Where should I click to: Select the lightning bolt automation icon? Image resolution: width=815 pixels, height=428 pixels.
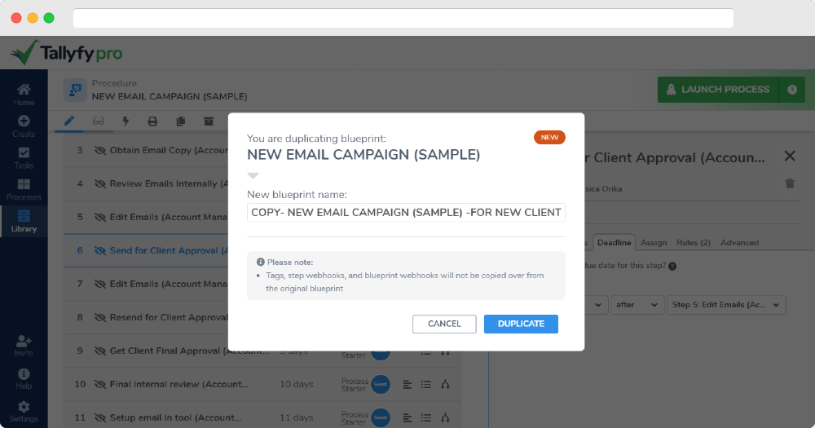(x=126, y=121)
